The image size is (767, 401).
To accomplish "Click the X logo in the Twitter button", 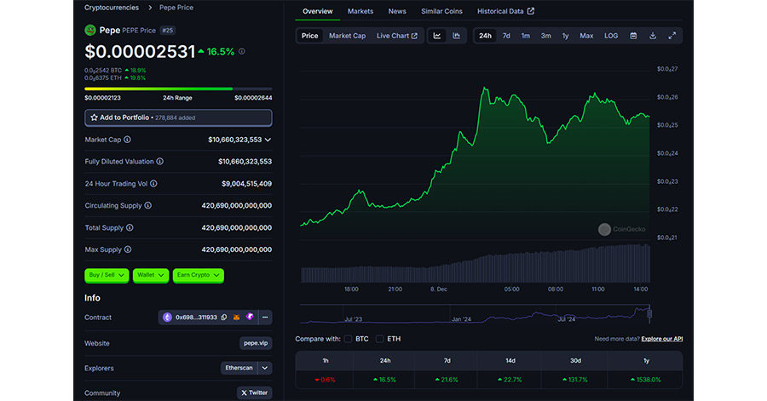I will pyautogui.click(x=244, y=392).
